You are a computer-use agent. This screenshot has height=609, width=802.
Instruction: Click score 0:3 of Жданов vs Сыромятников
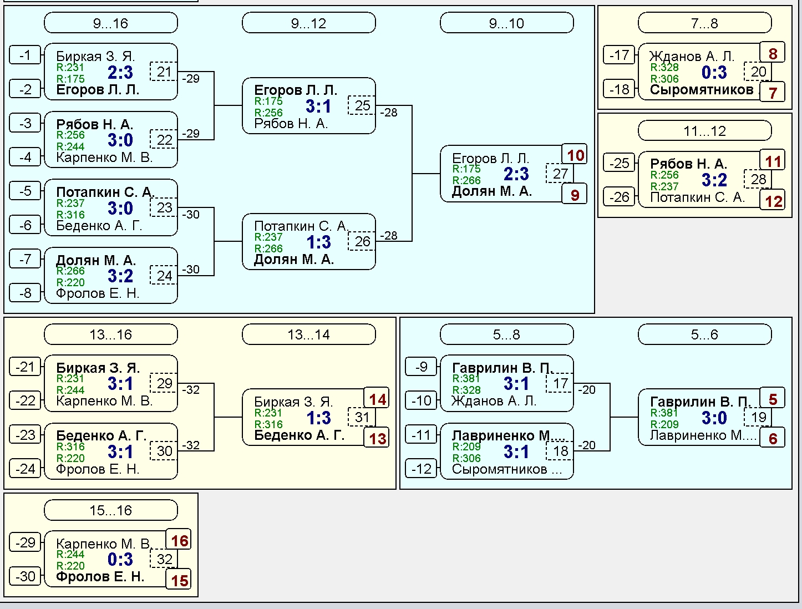(x=714, y=72)
